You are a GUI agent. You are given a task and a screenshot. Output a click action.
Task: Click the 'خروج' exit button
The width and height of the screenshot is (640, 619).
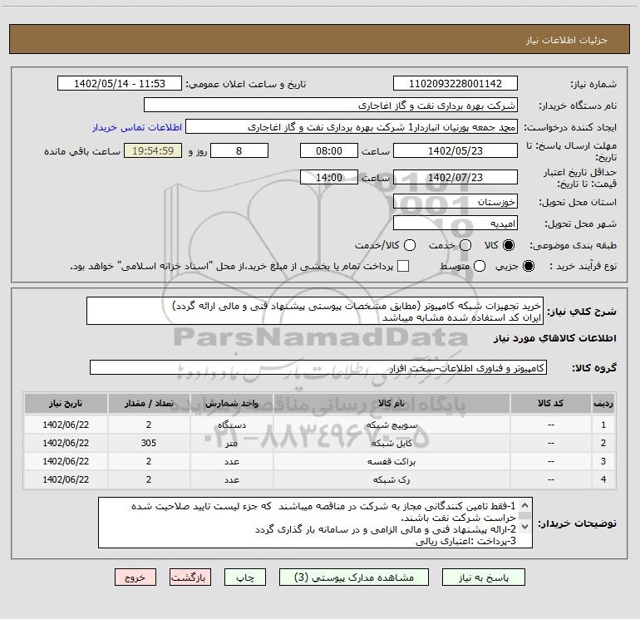tap(135, 577)
